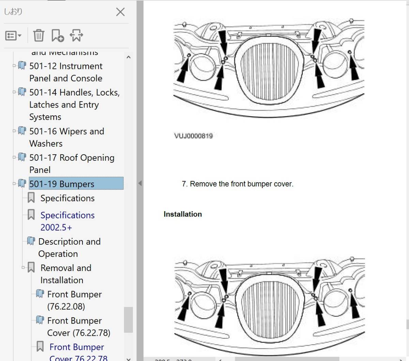409x361 pixels.
Task: Open Front Bumper Cover (76.22.78) bookmark
Action: [x=79, y=326]
